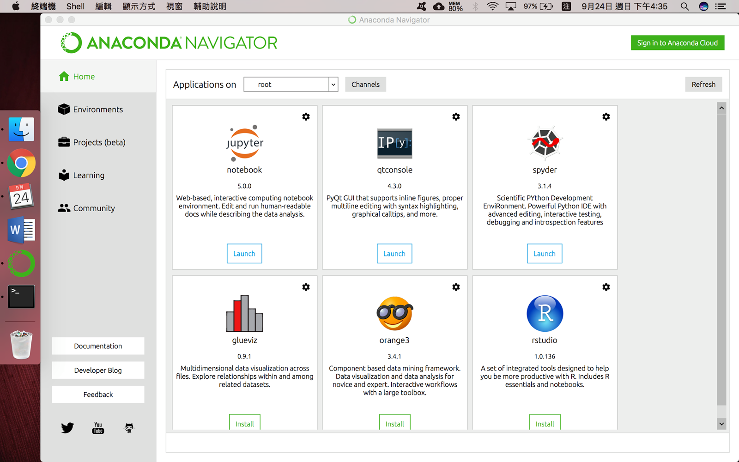The image size is (739, 462).
Task: Open the Shell menu
Action: 75,6
